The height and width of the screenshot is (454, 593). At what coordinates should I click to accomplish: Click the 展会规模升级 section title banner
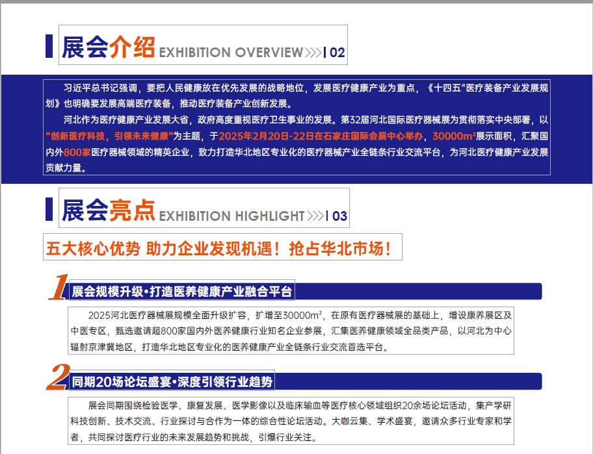pyautogui.click(x=182, y=292)
